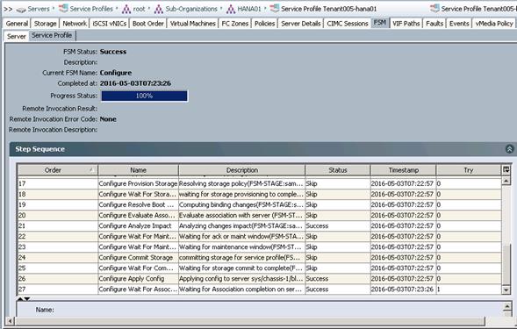Click the breadcrumb double-arrow expander
This screenshot has height=329, width=517.
8,9
